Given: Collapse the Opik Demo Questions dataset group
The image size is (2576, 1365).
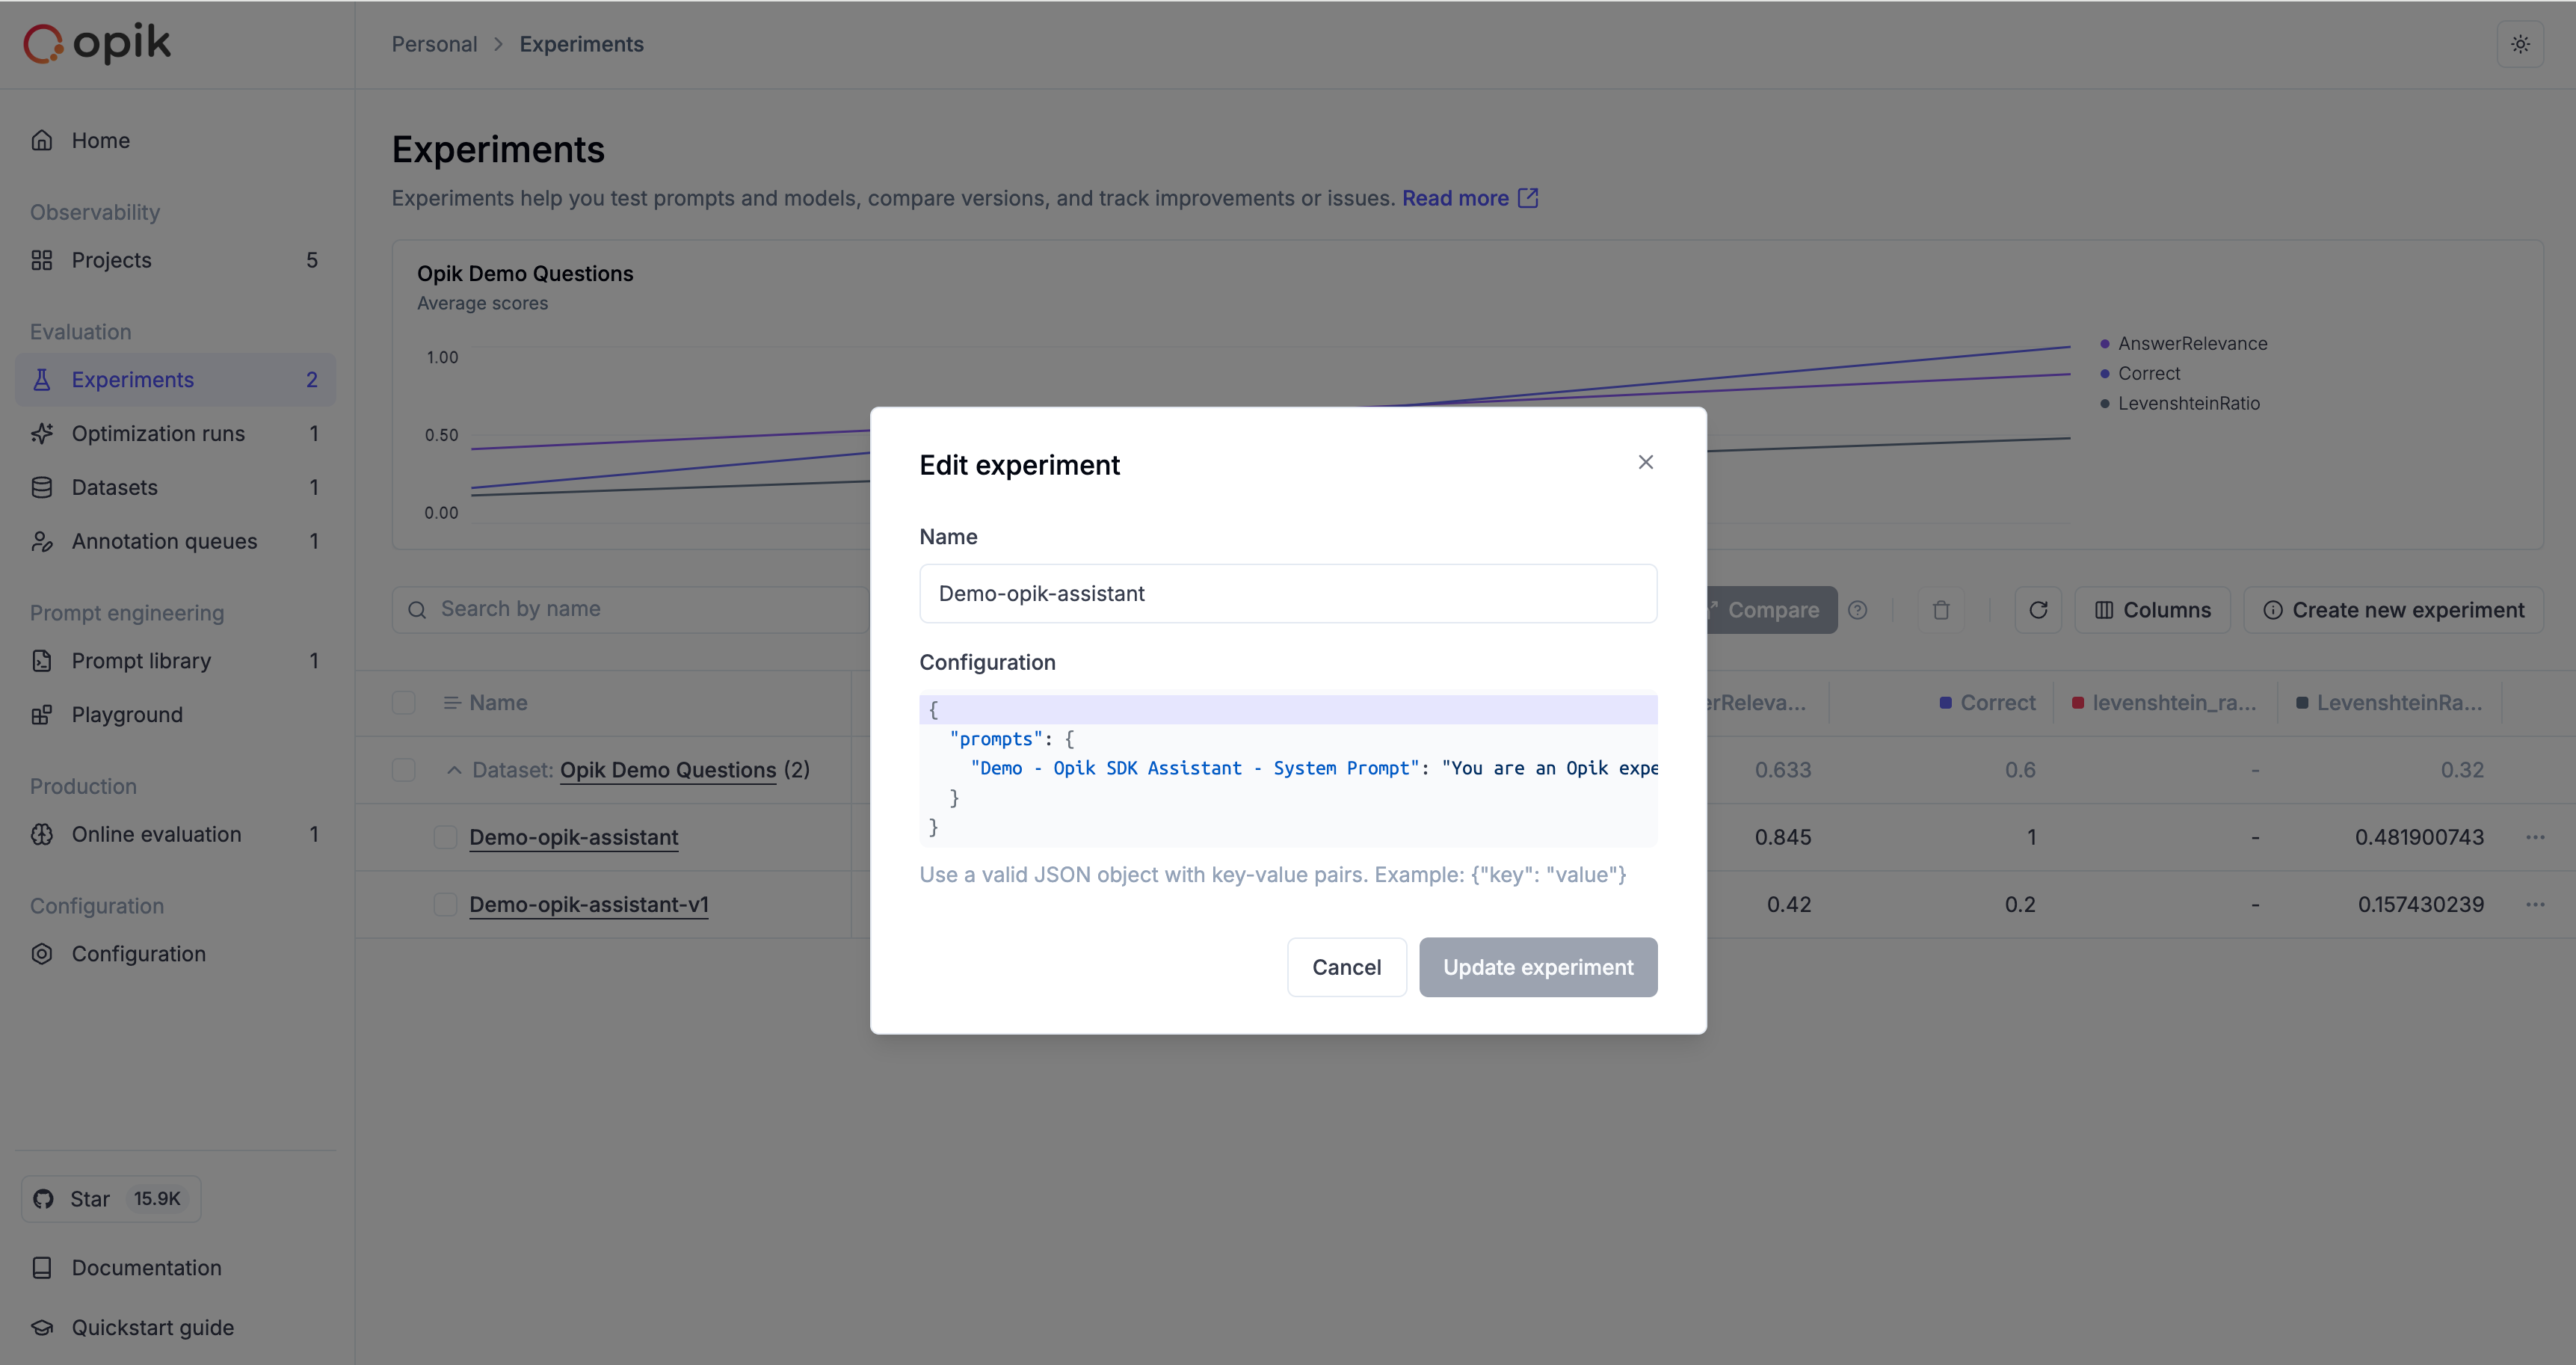Looking at the screenshot, I should pos(454,770).
